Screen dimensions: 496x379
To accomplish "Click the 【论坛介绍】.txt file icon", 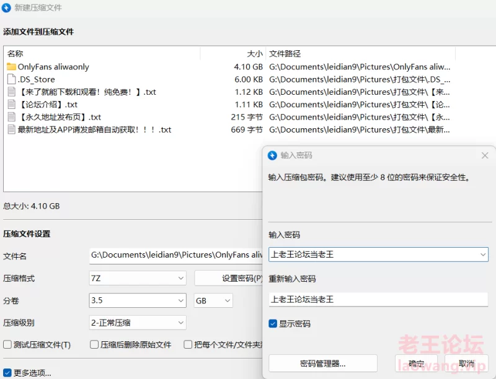I will pos(11,105).
